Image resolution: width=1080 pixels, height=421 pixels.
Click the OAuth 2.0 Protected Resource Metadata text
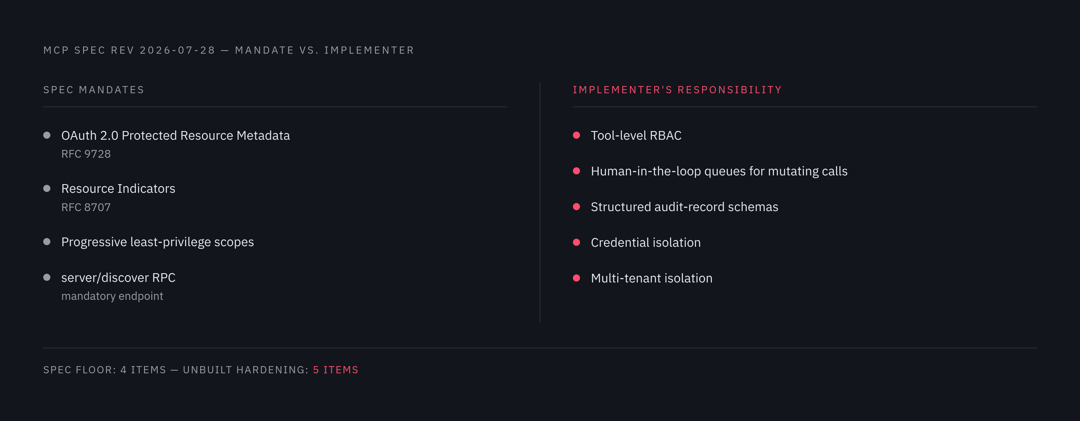(176, 135)
